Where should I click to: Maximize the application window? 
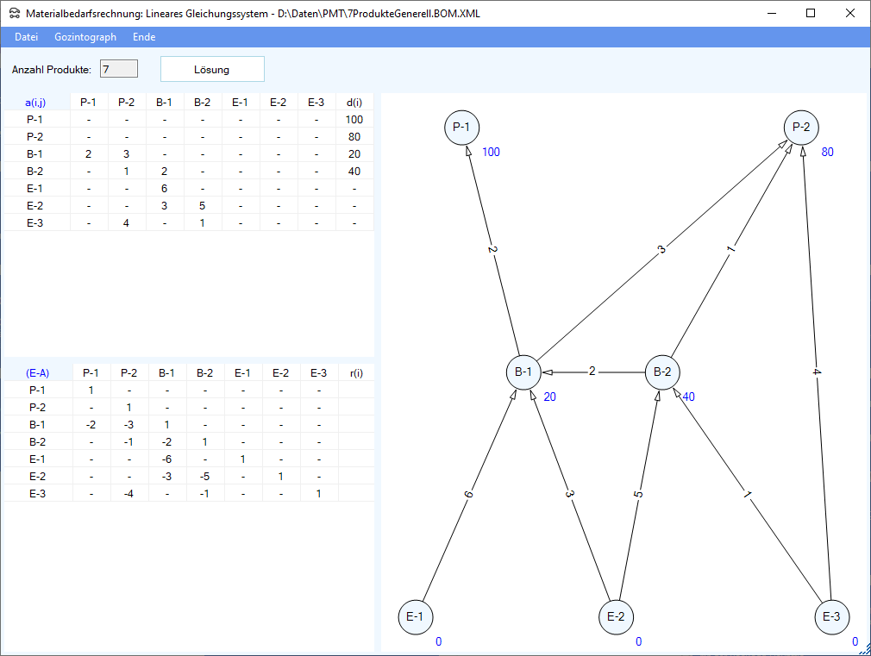click(810, 14)
